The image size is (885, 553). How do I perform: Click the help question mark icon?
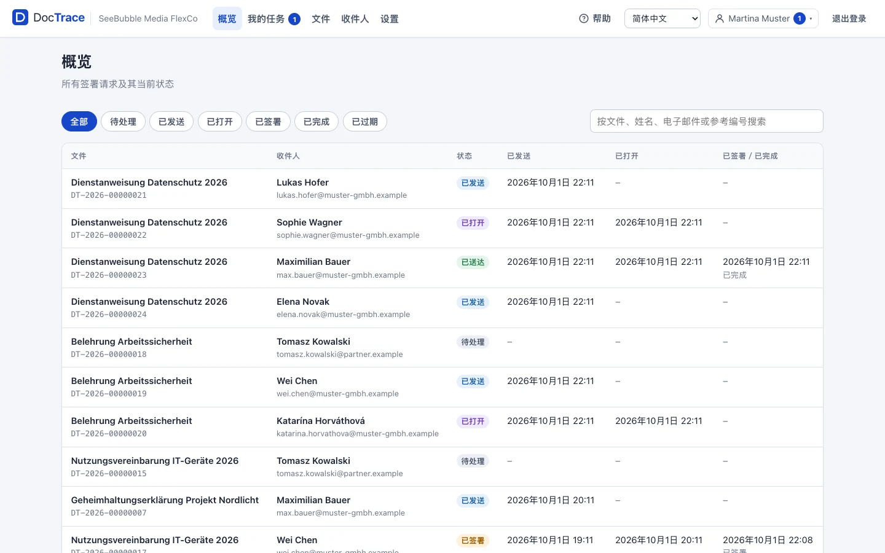[584, 18]
